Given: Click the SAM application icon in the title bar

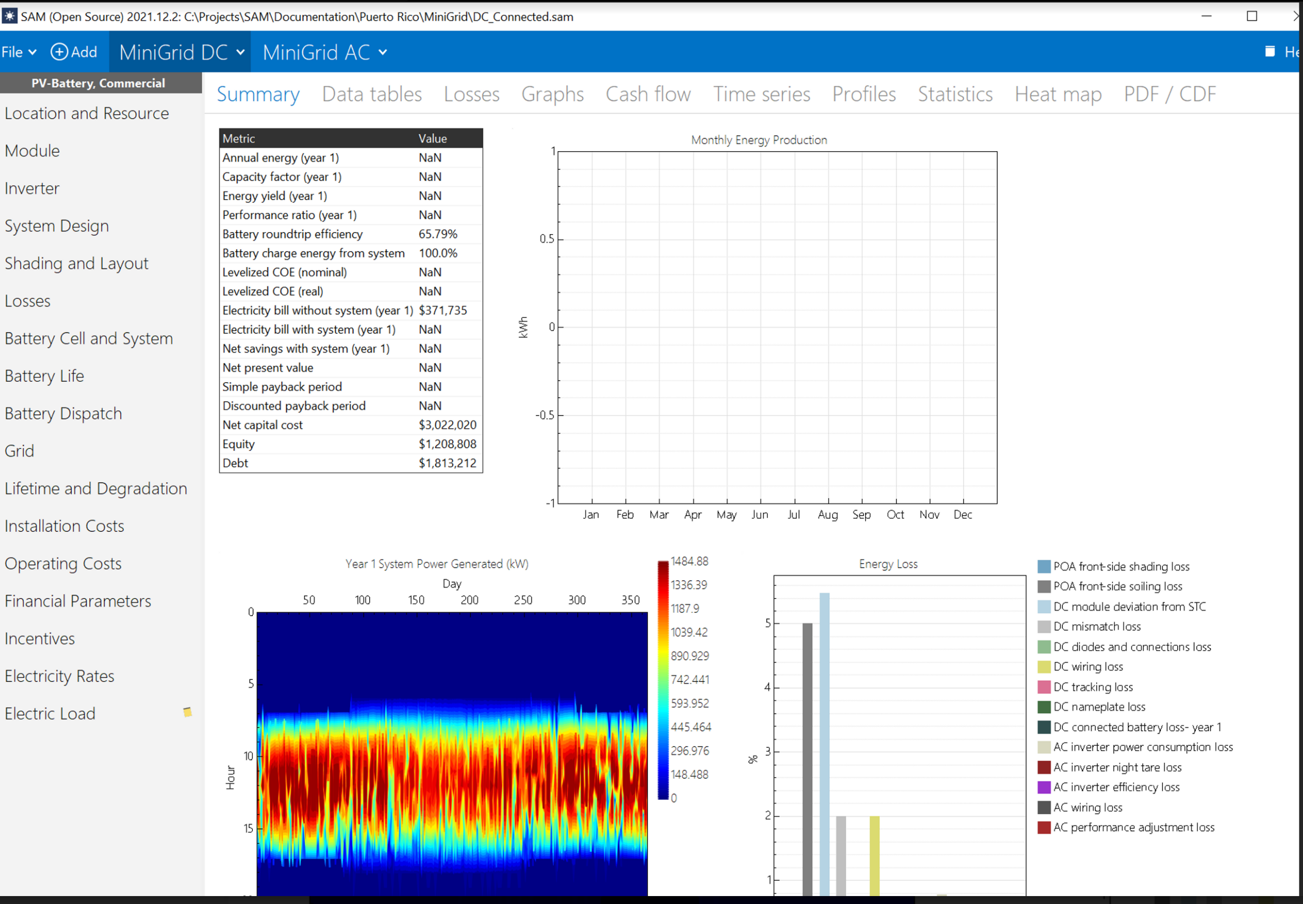Looking at the screenshot, I should (10, 16).
